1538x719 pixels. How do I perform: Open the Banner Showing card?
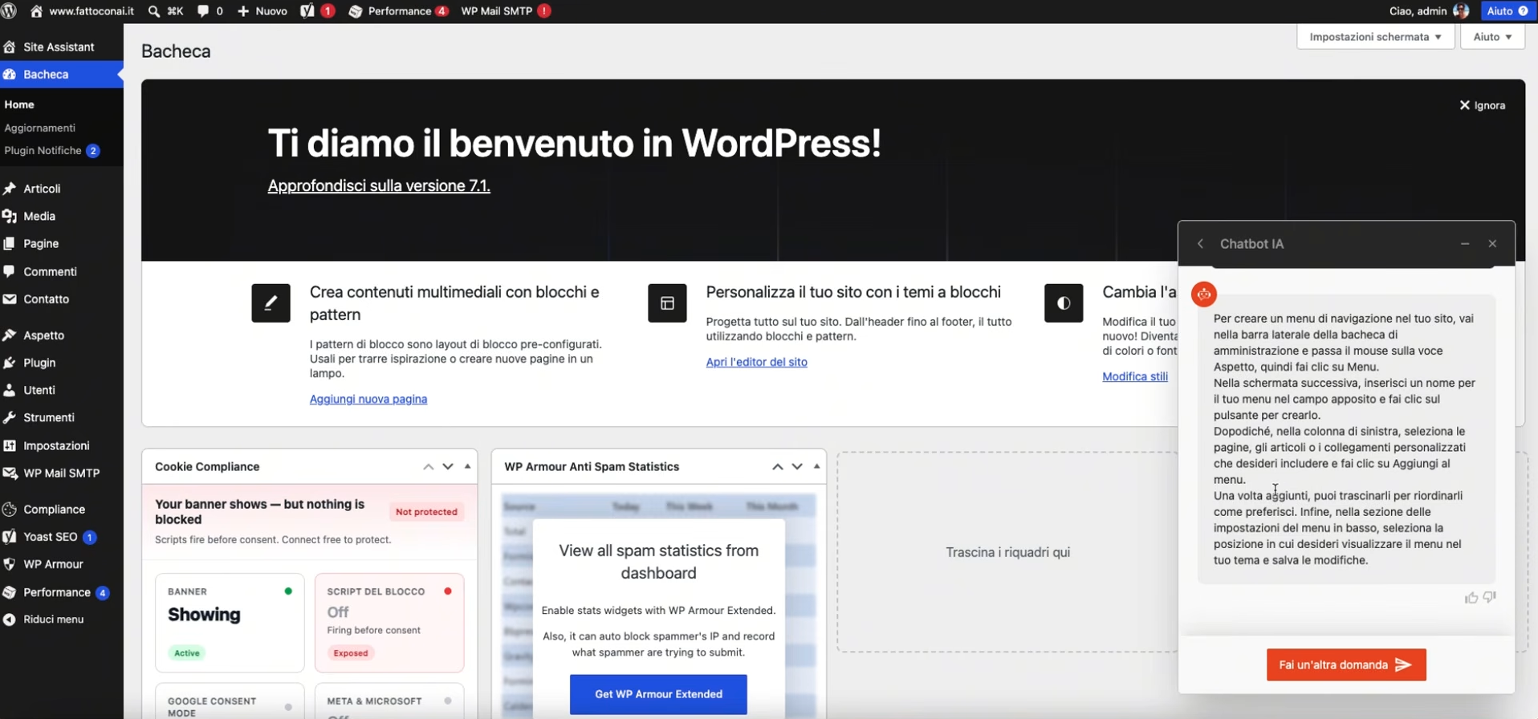tap(230, 623)
